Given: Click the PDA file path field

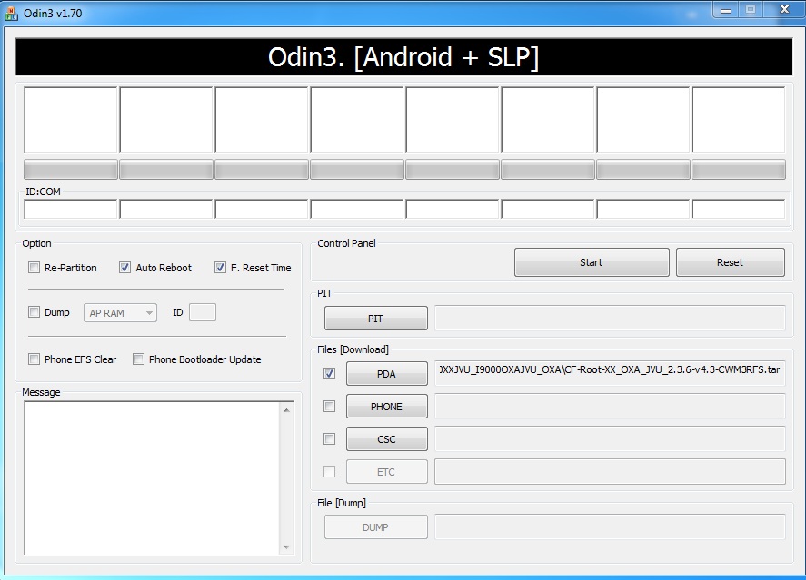Looking at the screenshot, I should (610, 373).
